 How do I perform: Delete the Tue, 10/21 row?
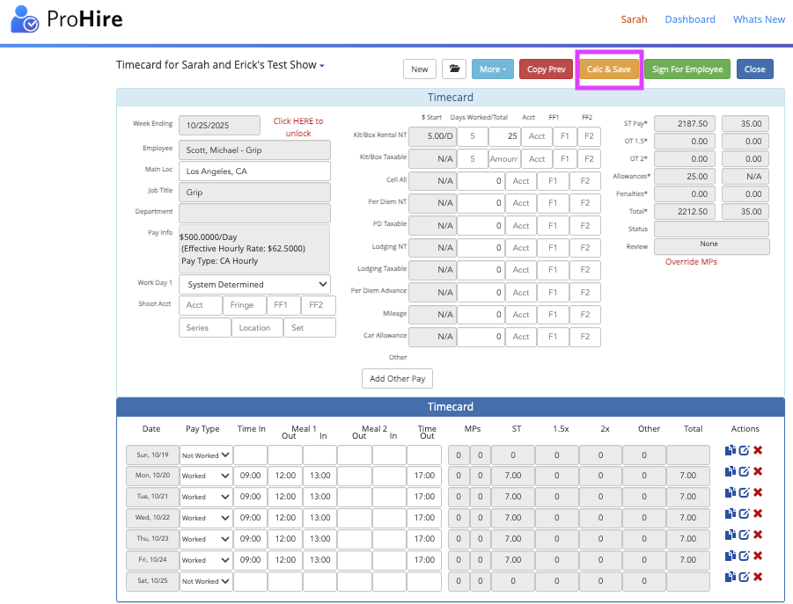click(758, 493)
